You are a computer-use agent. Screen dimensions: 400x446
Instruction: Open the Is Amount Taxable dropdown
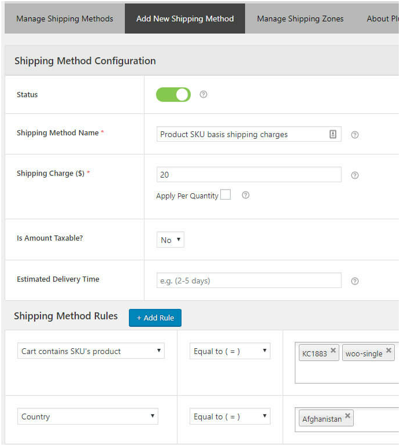(171, 239)
